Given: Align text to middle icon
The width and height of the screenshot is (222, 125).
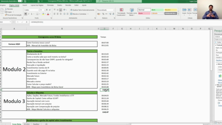Looking at the screenshot, I should point(58,10).
